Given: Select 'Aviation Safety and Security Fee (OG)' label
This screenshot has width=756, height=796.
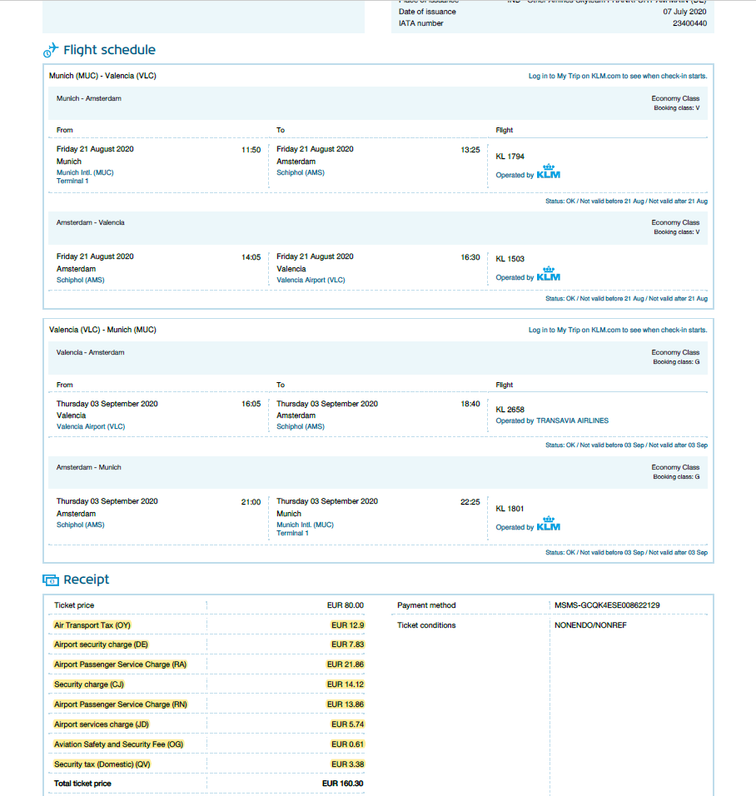Looking at the screenshot, I should coord(119,744).
